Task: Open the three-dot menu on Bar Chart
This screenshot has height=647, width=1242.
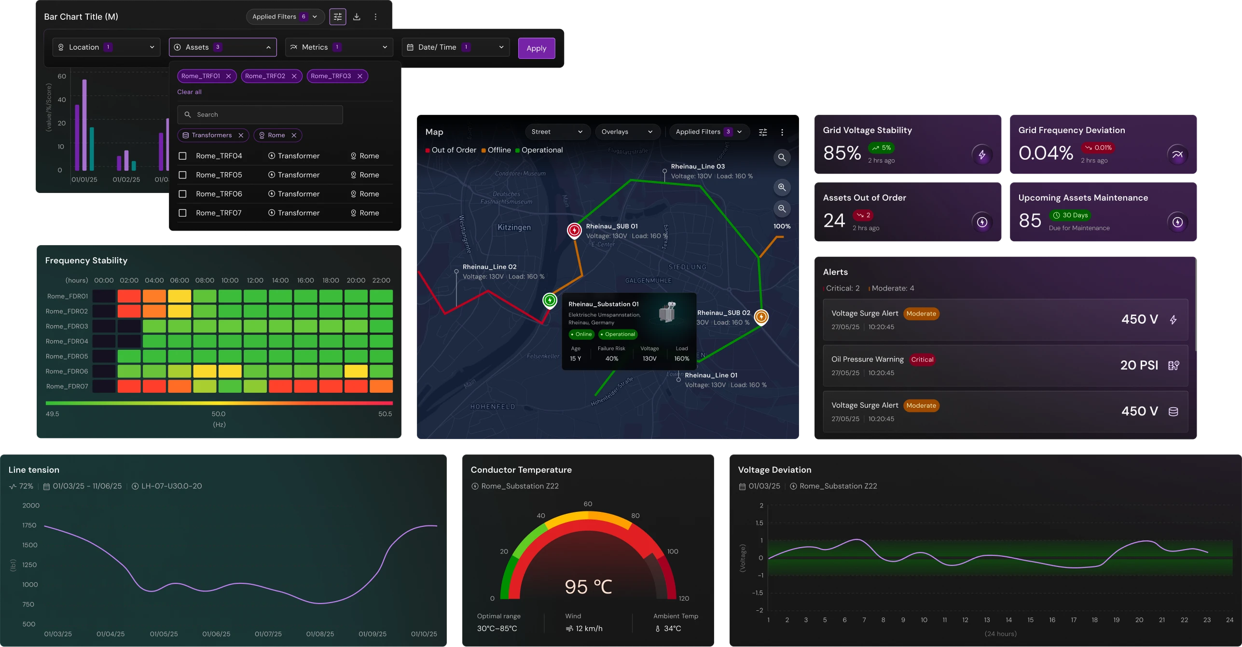Action: tap(376, 16)
